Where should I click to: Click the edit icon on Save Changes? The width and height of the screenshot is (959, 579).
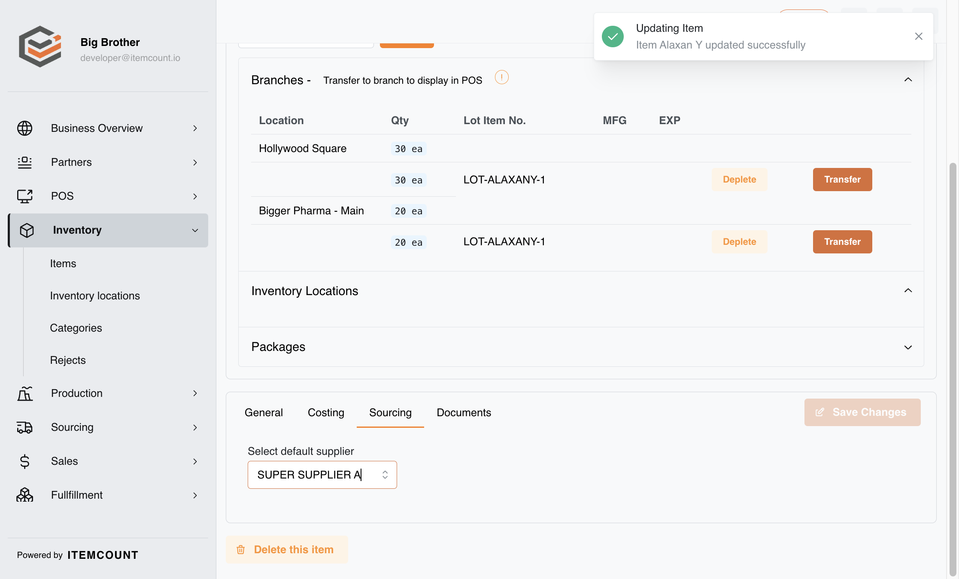819,412
